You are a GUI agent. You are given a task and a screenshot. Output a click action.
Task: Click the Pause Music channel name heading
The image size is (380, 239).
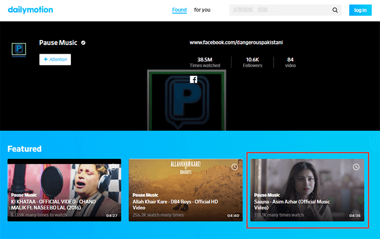pos(58,43)
